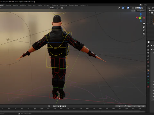Open the Properties editor type dropdown
This screenshot has width=154, height=115.
(149, 42)
